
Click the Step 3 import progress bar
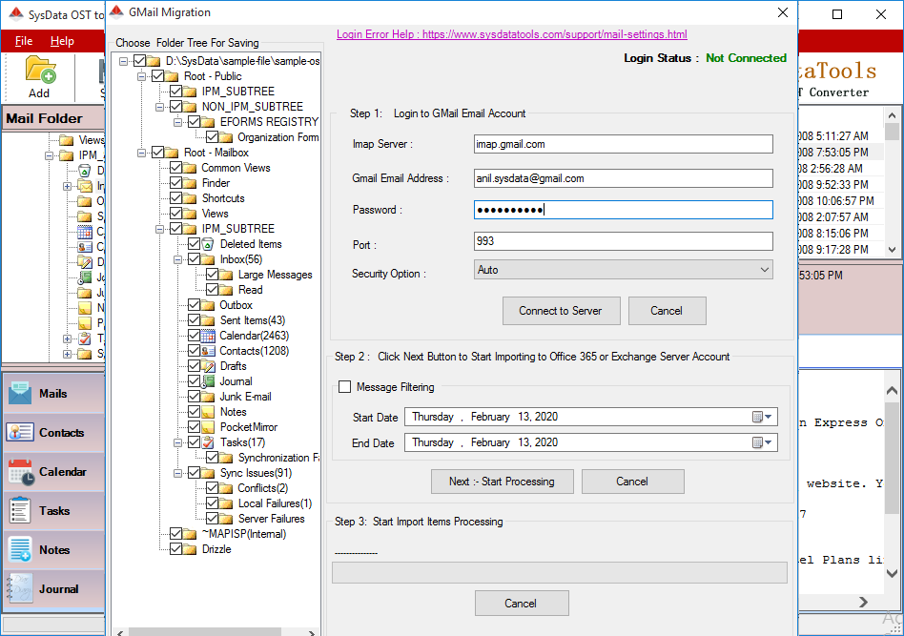click(x=559, y=572)
